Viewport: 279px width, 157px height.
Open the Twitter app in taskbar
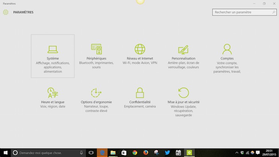pos(167,153)
